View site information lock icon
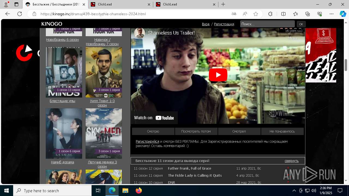The image size is (349, 196). point(34,14)
